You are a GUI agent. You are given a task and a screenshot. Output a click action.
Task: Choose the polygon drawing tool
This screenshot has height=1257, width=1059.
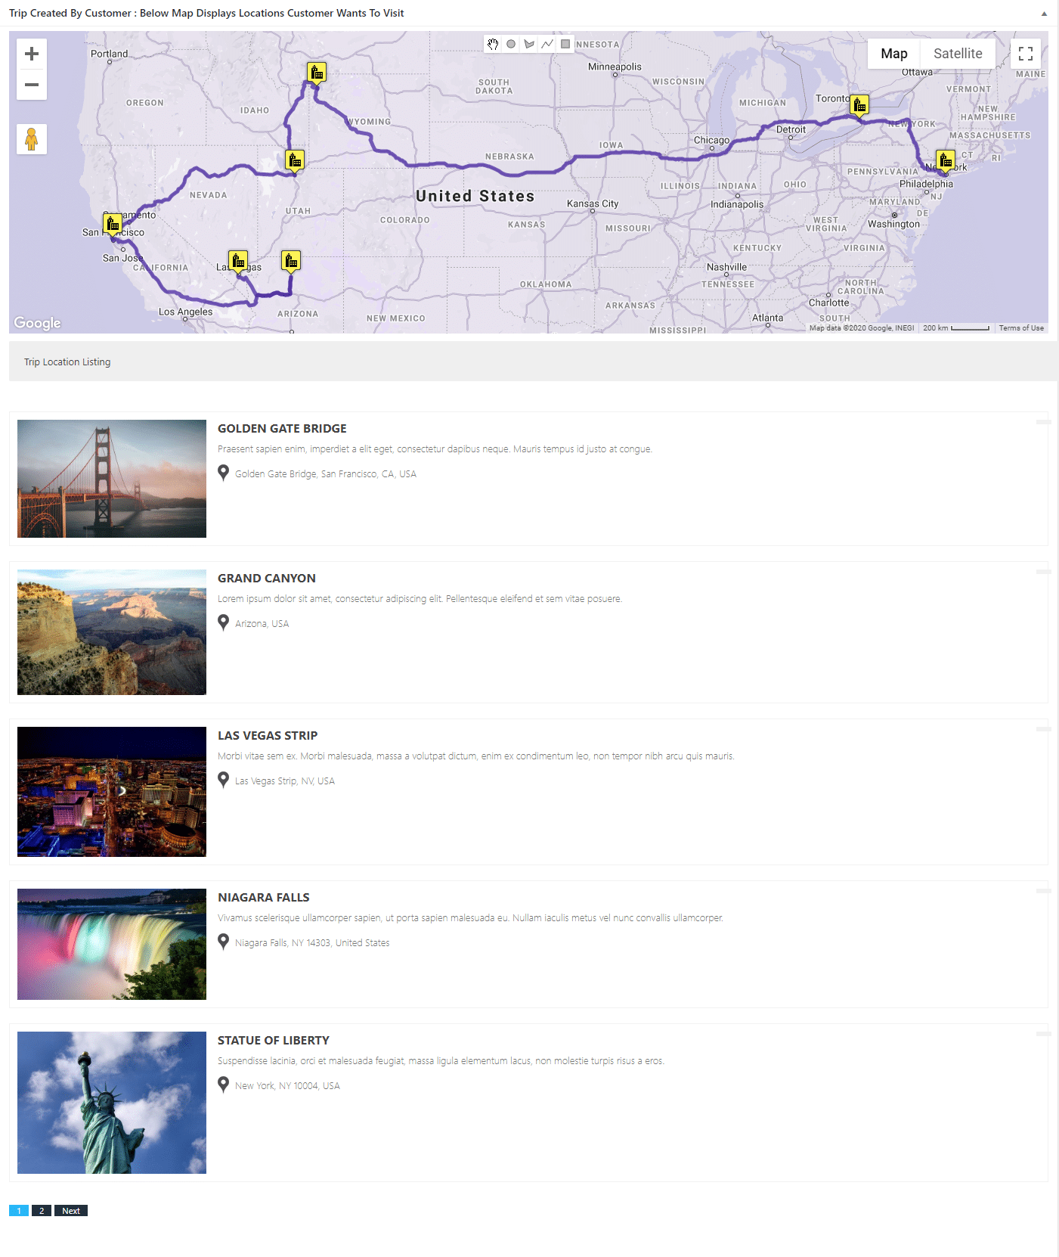(529, 45)
